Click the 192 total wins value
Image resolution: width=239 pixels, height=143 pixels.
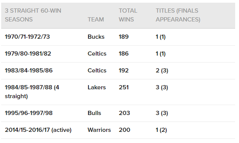click(x=124, y=71)
